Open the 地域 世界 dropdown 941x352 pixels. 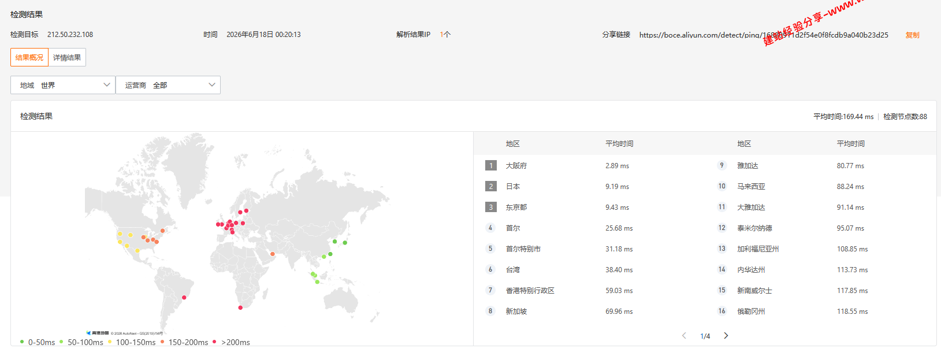[x=63, y=85]
